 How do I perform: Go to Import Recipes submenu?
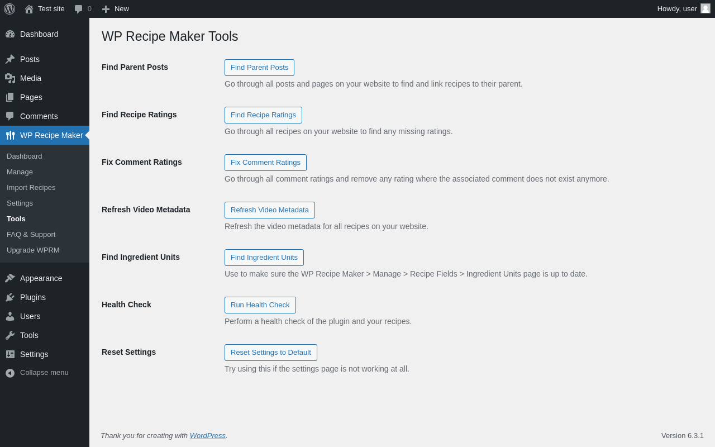coord(31,188)
